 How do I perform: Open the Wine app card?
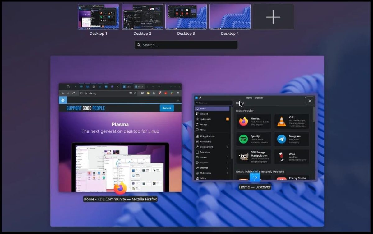point(292,157)
